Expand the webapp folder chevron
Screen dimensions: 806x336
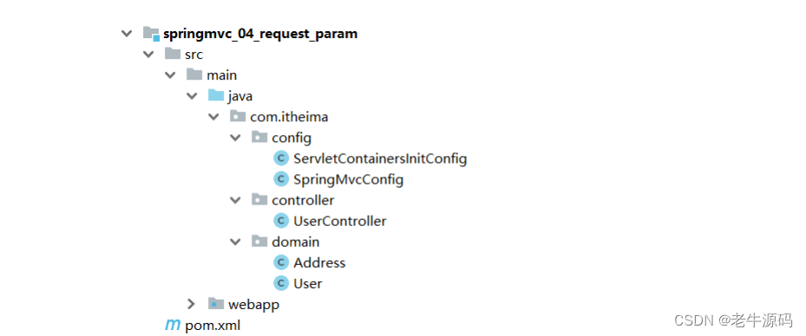point(191,304)
